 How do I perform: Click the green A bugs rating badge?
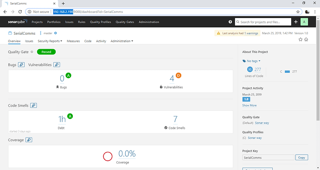[x=68, y=76]
